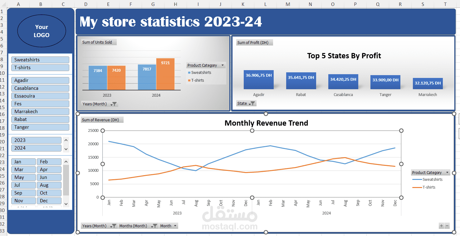
Task: Select 2024 in the year slicer
Action: (36, 148)
